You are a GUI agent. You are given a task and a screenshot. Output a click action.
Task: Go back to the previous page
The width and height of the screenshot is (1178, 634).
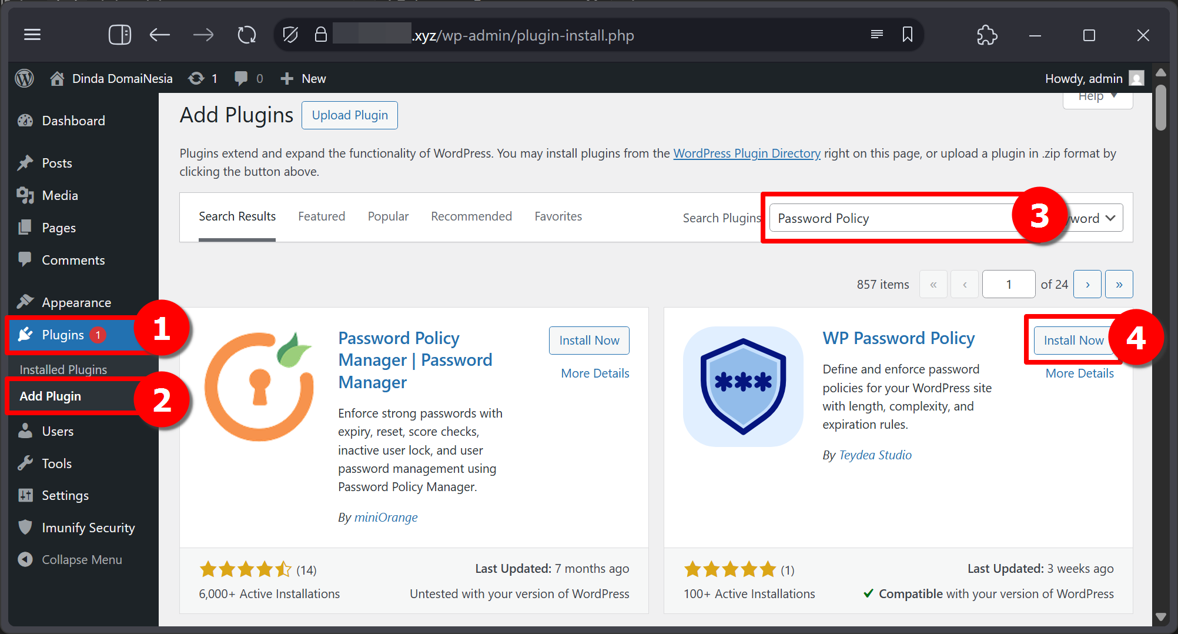159,35
